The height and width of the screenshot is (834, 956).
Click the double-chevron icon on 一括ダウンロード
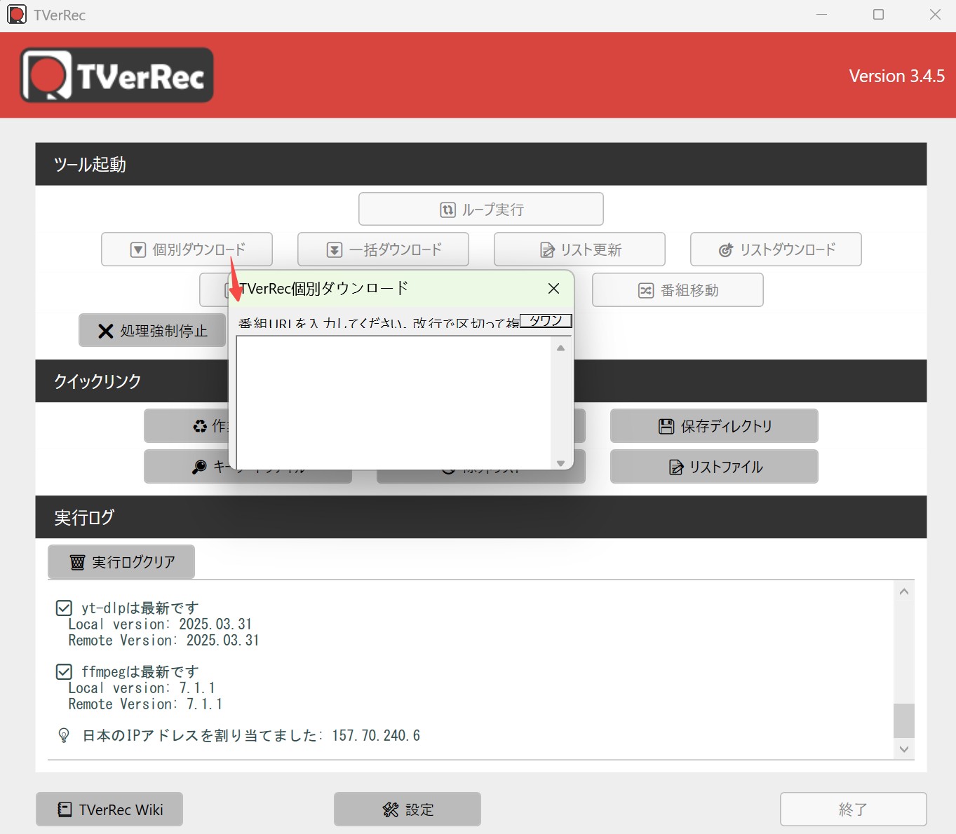point(335,250)
